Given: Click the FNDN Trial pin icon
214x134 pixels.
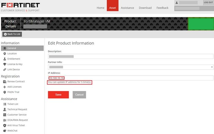Looking at the screenshot, I should point(5,92).
